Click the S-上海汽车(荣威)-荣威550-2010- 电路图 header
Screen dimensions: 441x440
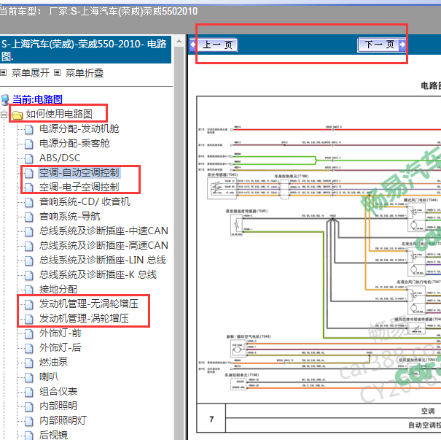(x=85, y=50)
